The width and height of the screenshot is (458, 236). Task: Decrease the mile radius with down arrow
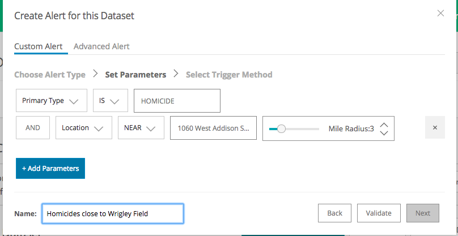[384, 133]
